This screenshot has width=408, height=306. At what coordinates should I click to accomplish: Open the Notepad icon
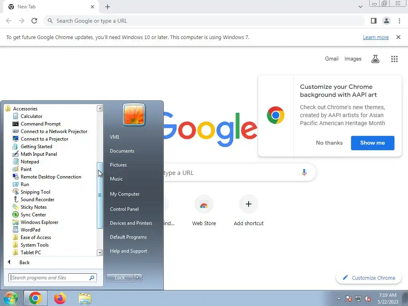click(16, 162)
